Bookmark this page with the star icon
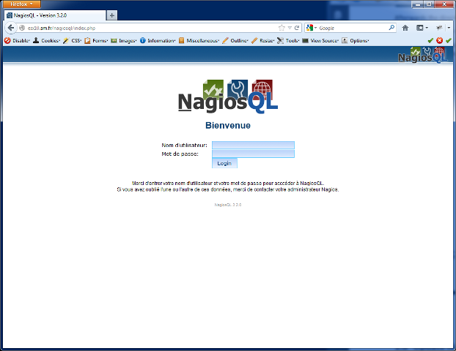The image size is (456, 351). click(x=282, y=28)
